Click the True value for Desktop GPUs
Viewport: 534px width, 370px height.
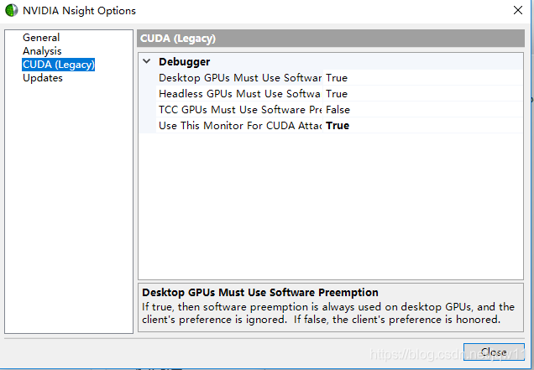pos(337,78)
